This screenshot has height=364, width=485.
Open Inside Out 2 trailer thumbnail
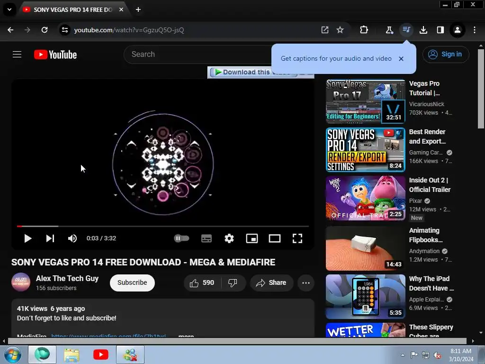click(x=365, y=198)
